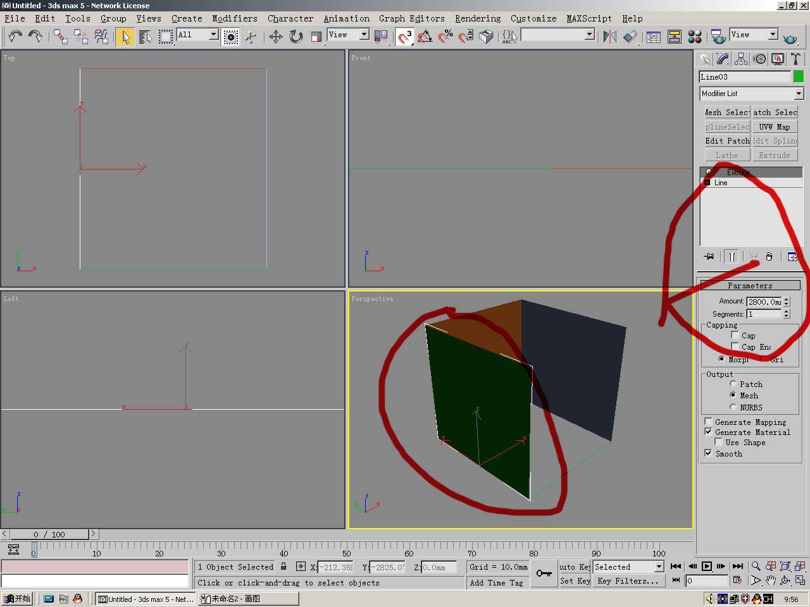The width and height of the screenshot is (810, 607).
Task: Select Mesh output radio button
Action: coord(733,395)
